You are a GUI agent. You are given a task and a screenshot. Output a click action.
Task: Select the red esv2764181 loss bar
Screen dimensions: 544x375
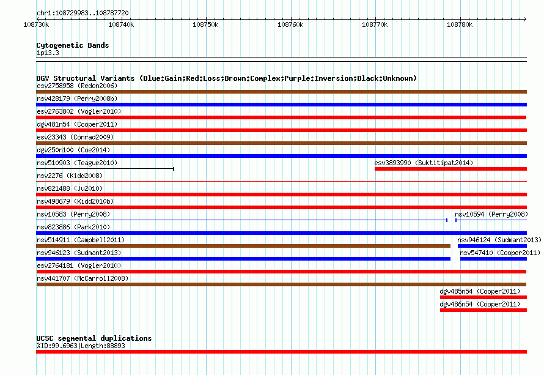point(281,272)
